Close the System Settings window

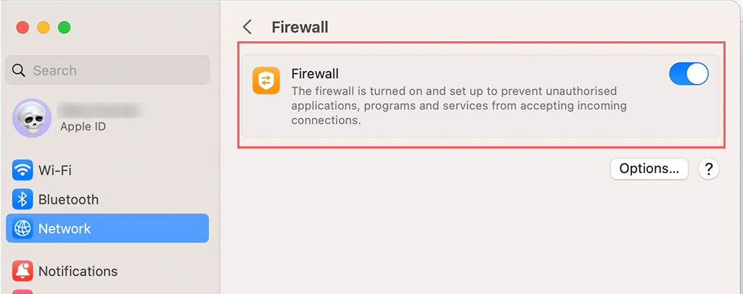point(22,28)
